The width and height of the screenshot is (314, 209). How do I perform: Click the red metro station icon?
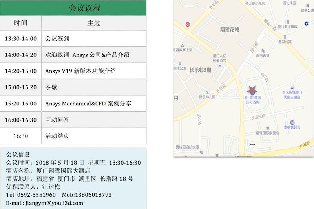188,24
